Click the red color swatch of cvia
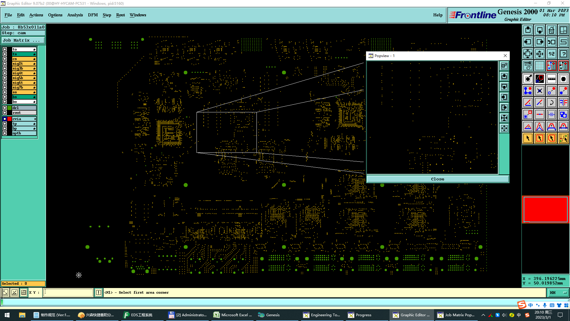570x321 pixels. pyautogui.click(x=9, y=119)
